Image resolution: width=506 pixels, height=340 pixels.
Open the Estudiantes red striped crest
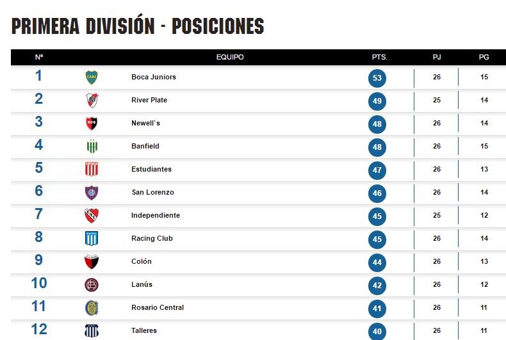click(x=92, y=169)
